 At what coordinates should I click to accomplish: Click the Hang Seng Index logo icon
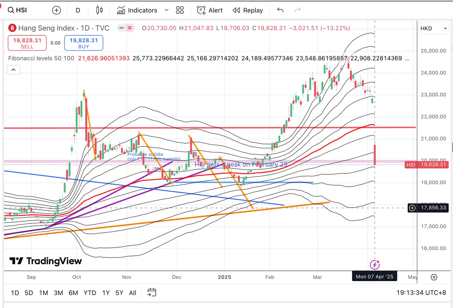(x=12, y=28)
